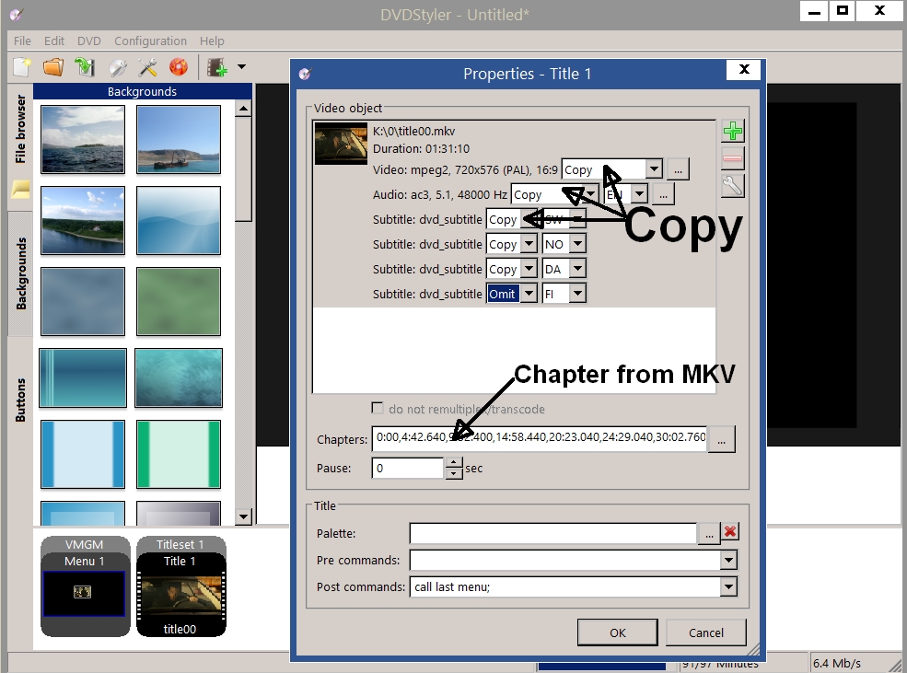Switch to the Buttons side tab
This screenshot has width=907, height=673.
[x=20, y=400]
